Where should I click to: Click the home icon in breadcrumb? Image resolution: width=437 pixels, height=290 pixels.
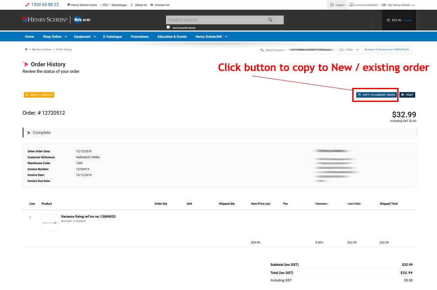pyautogui.click(x=26, y=49)
